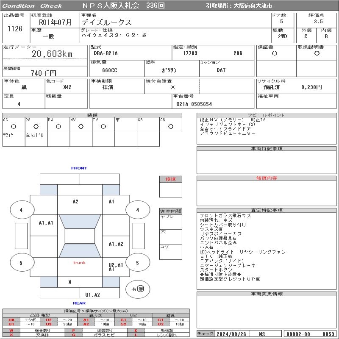The width and height of the screenshot is (339, 339).
Task: Click the U2,A1 damage mark near trunk
Action: pos(116,265)
